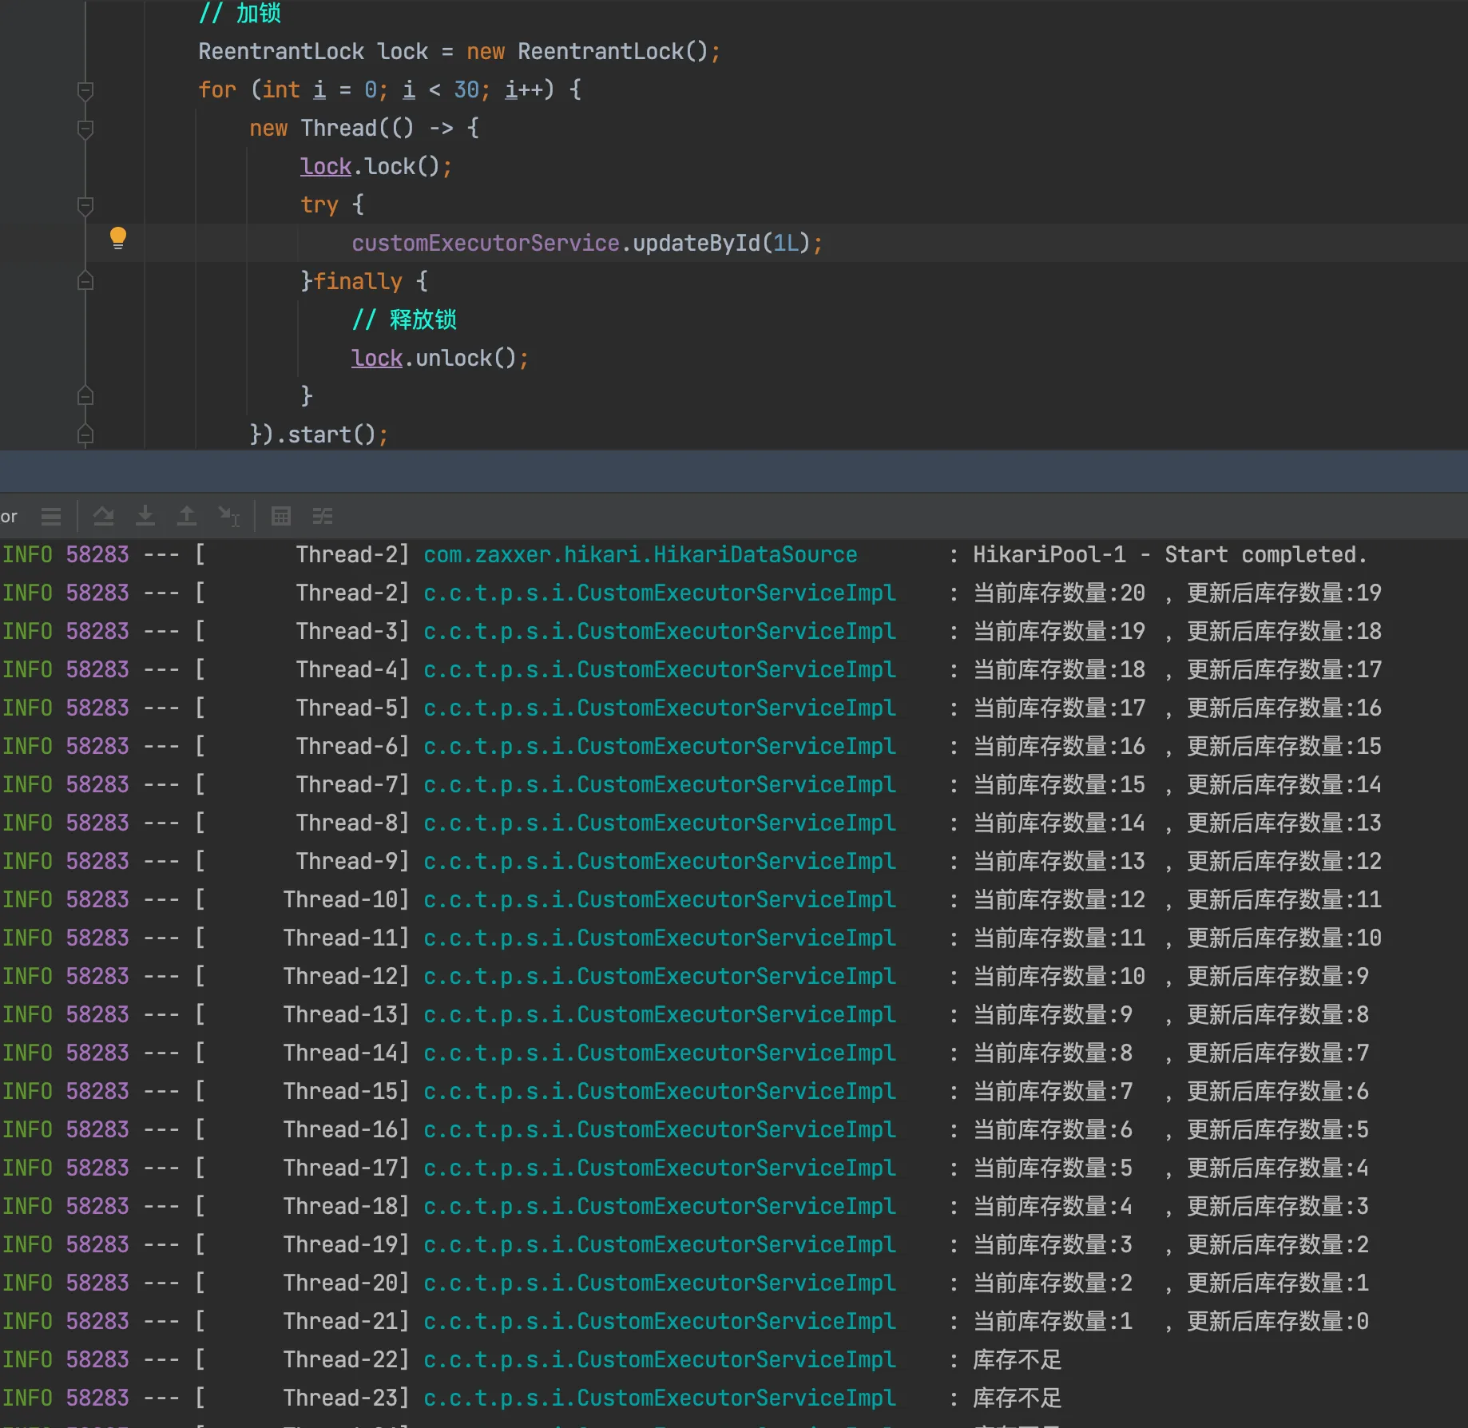Click the Trace Current Stream Chain icon
Viewport: 1468px width, 1428px height.
(323, 517)
